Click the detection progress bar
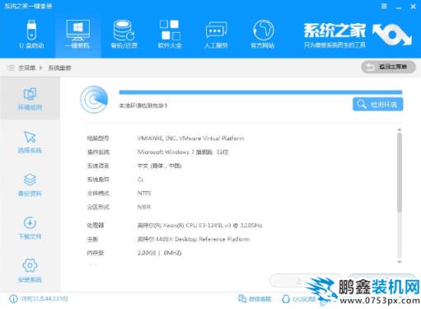Image resolution: width=421 pixels, height=309 pixels. tap(260, 92)
